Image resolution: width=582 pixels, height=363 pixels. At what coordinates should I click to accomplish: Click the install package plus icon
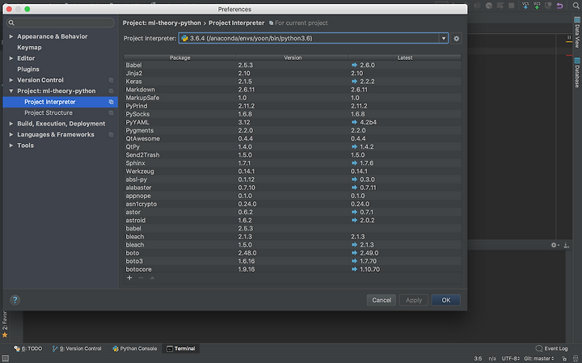(129, 277)
